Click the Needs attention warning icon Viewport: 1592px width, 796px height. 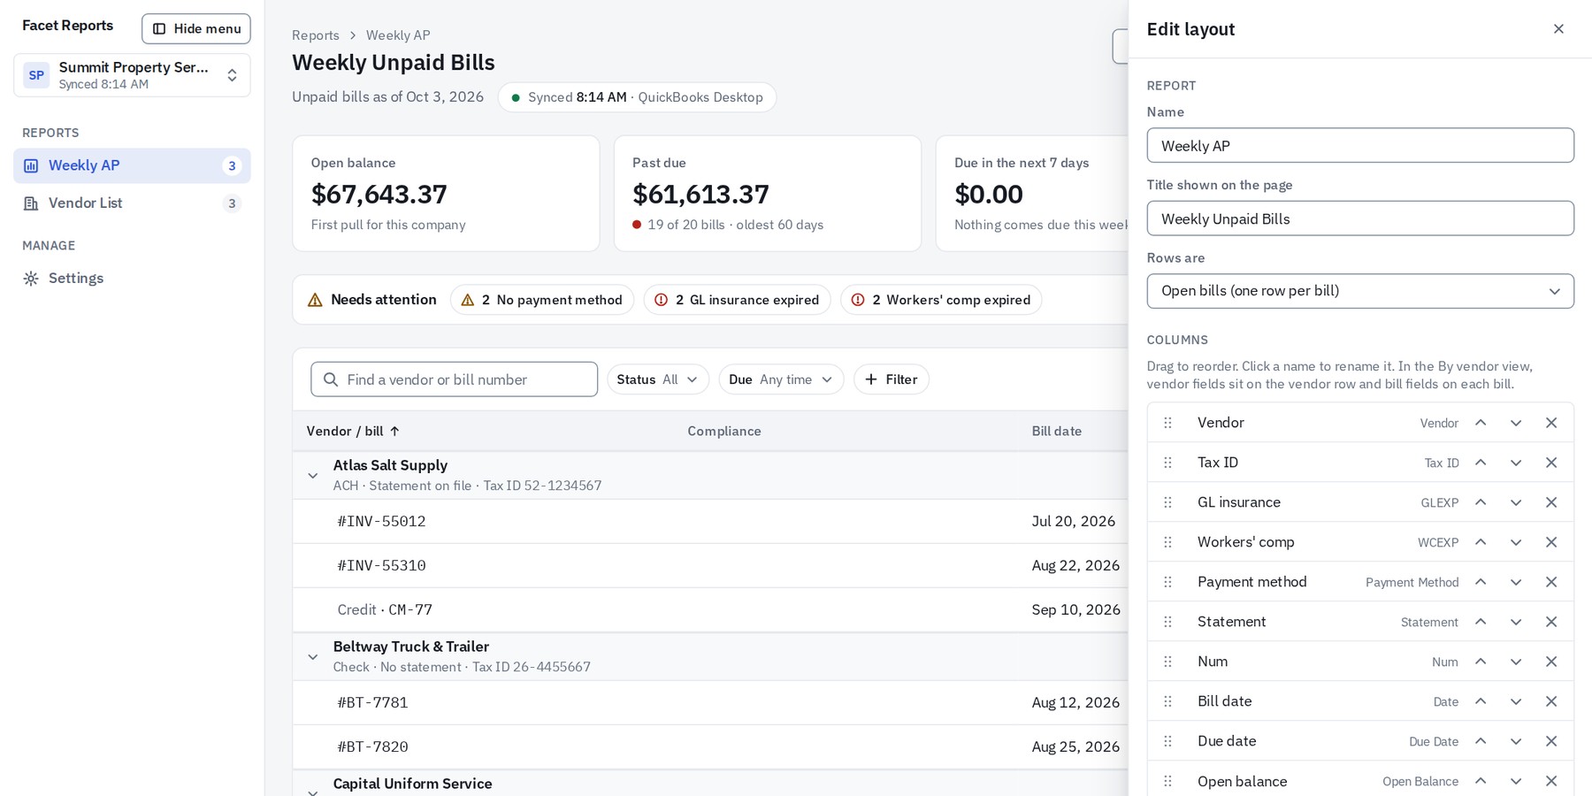[315, 300]
